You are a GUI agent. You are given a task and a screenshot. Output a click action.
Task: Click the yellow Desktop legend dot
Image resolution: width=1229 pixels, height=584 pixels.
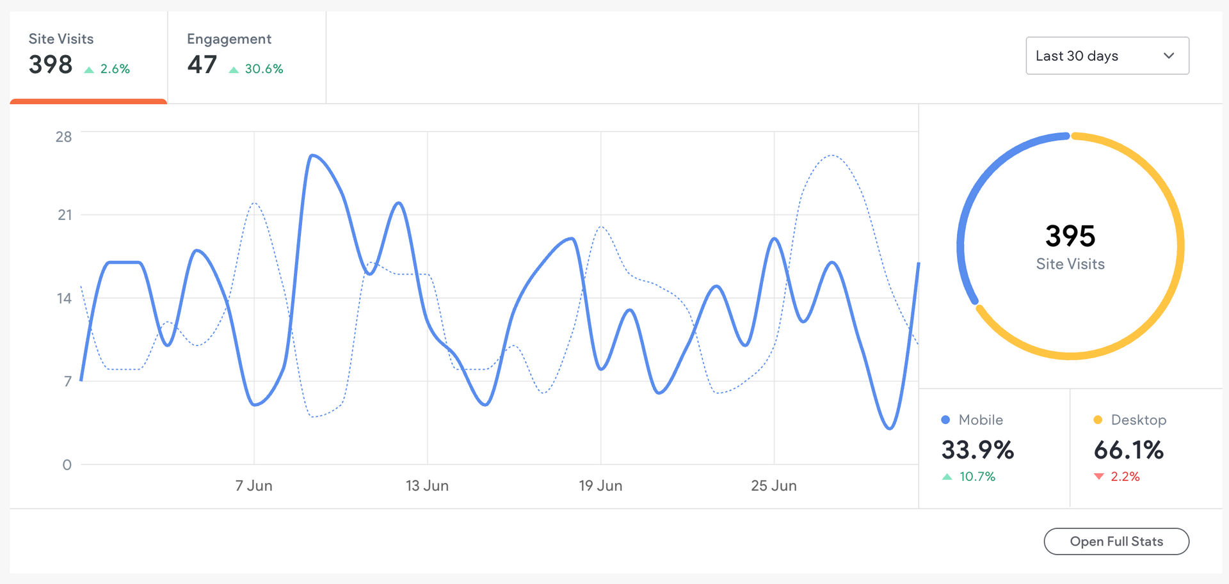(x=1098, y=420)
